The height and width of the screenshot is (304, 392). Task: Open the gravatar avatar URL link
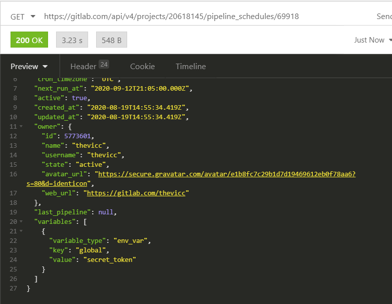click(x=226, y=174)
